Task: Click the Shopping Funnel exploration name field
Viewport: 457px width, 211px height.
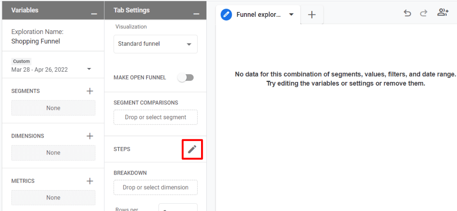Action: click(36, 41)
